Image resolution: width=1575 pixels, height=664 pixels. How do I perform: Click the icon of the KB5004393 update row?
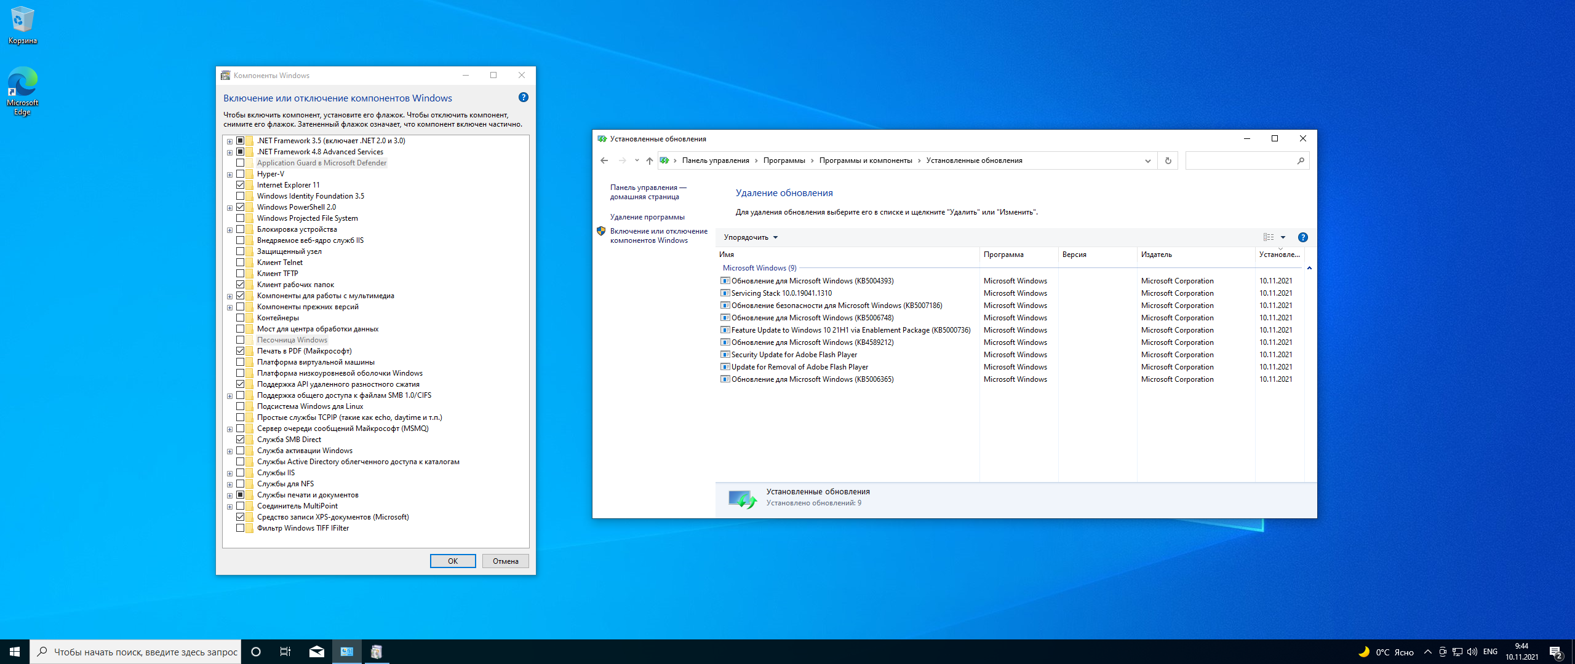pos(725,281)
